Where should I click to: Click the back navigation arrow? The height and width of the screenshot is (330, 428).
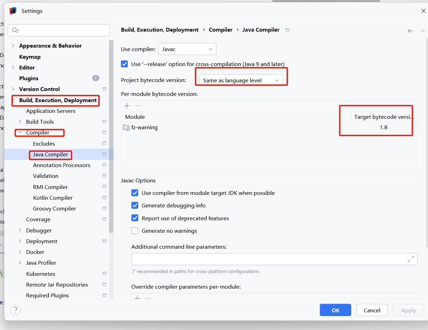[x=411, y=31]
